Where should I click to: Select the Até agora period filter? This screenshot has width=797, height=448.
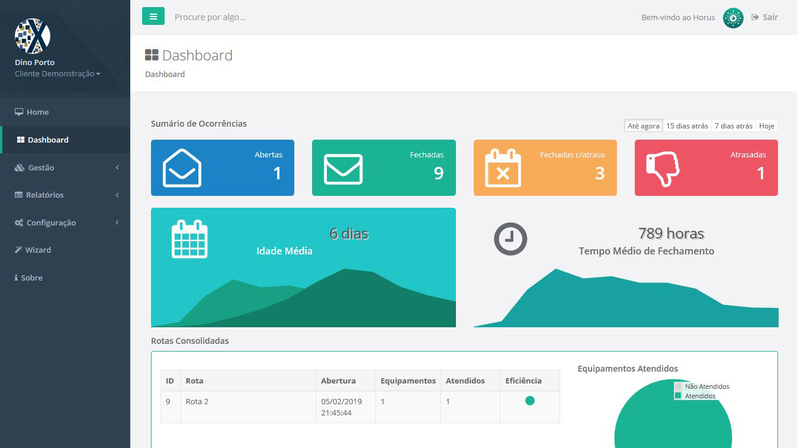(644, 126)
